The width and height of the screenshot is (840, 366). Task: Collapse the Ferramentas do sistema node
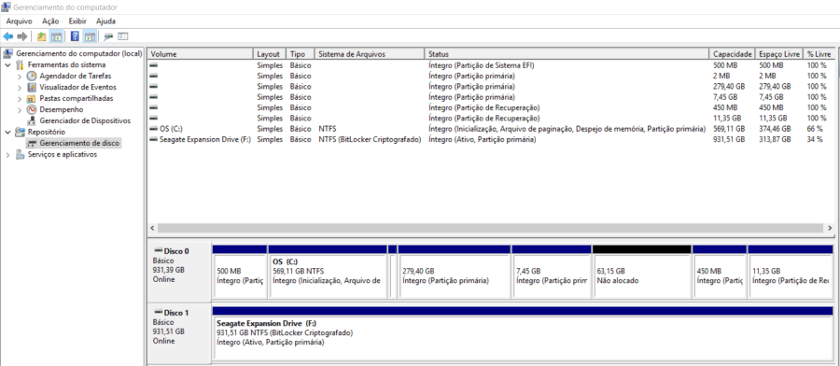(7, 64)
